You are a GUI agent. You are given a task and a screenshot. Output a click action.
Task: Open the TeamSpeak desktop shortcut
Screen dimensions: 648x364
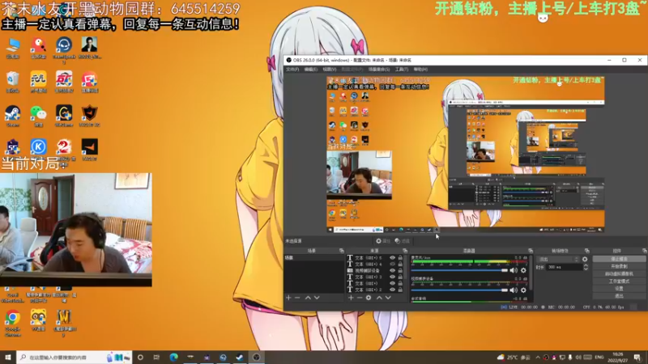point(64,49)
